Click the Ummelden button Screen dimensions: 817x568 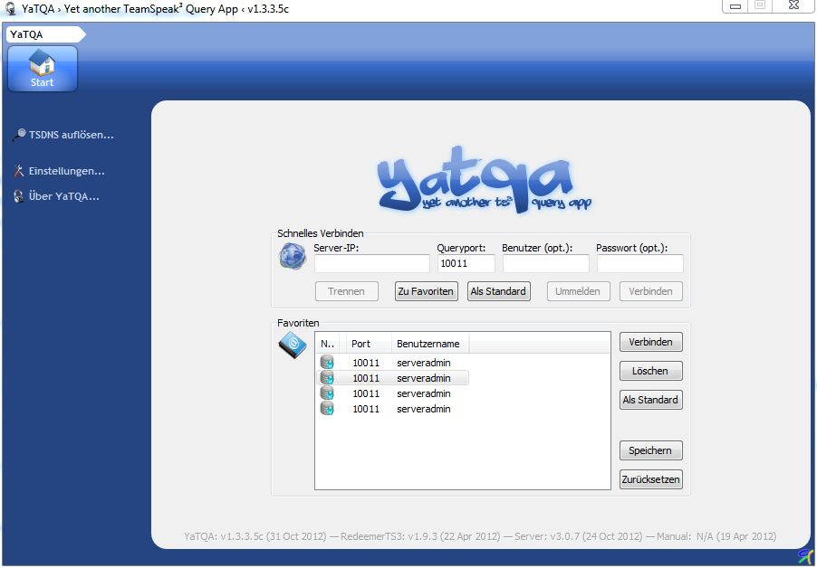pyautogui.click(x=579, y=291)
